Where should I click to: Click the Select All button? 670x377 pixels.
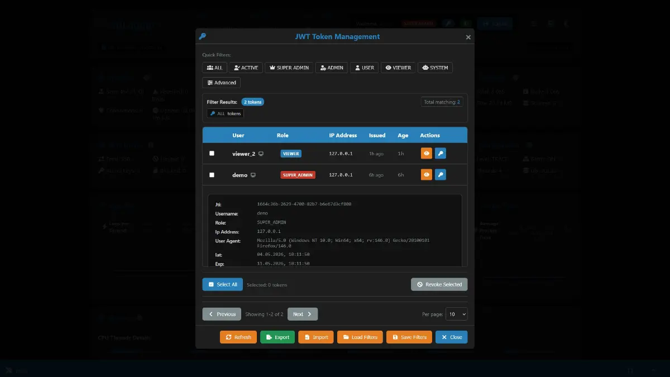tap(222, 284)
